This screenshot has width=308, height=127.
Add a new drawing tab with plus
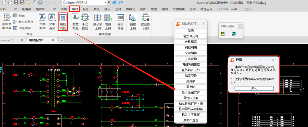[x=62, y=40]
